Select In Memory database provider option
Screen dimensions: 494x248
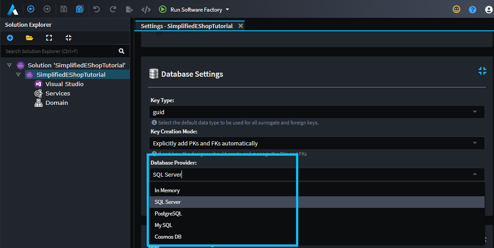317,190
